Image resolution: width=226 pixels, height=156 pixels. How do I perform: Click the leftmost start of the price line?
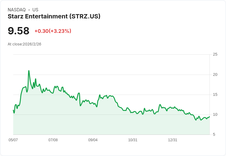pyautogui.click(x=13, y=110)
